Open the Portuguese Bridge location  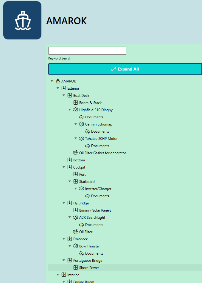(88, 261)
